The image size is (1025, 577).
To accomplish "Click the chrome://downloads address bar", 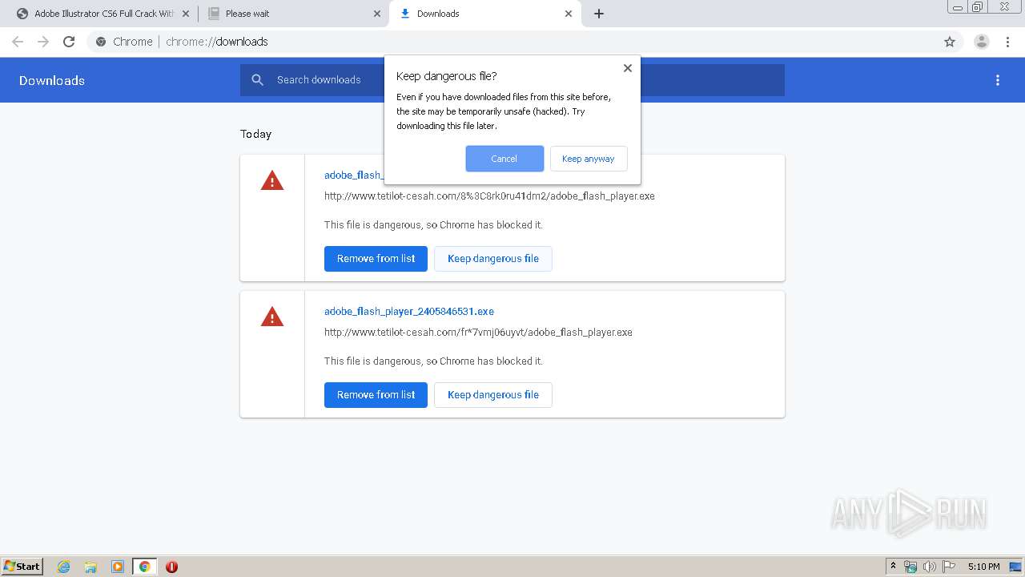I will click(x=512, y=42).
